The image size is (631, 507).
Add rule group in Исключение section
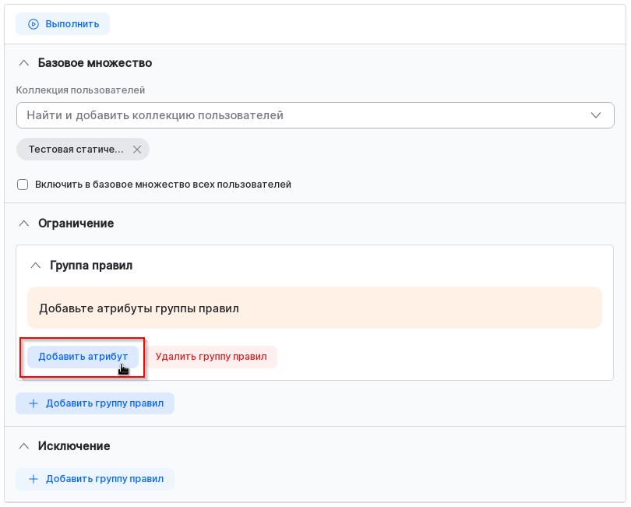(95, 479)
